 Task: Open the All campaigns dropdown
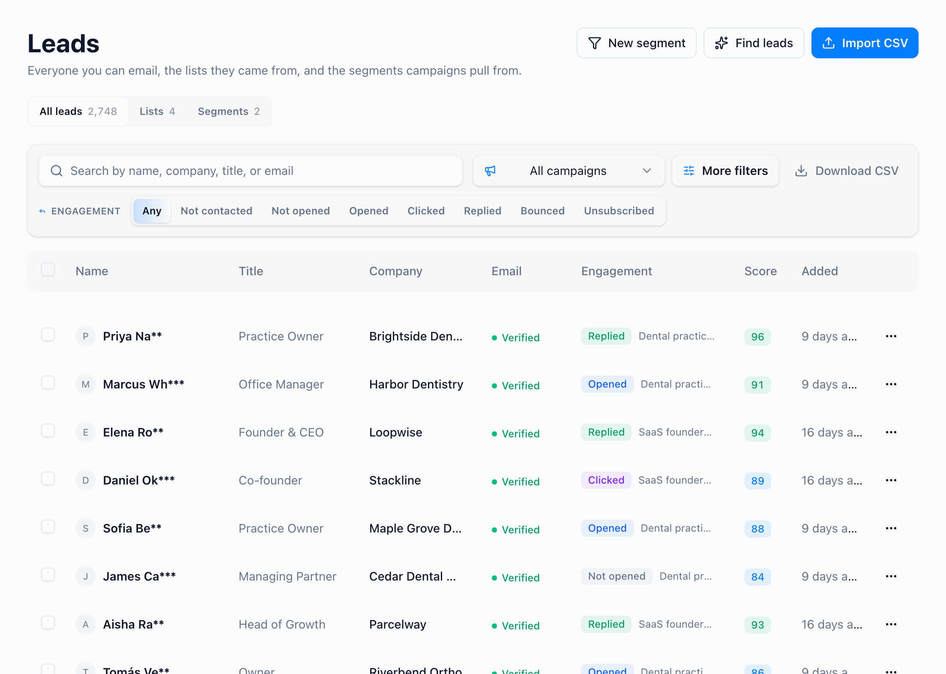point(569,171)
